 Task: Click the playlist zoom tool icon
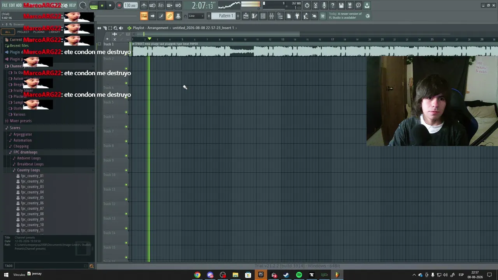[115, 28]
